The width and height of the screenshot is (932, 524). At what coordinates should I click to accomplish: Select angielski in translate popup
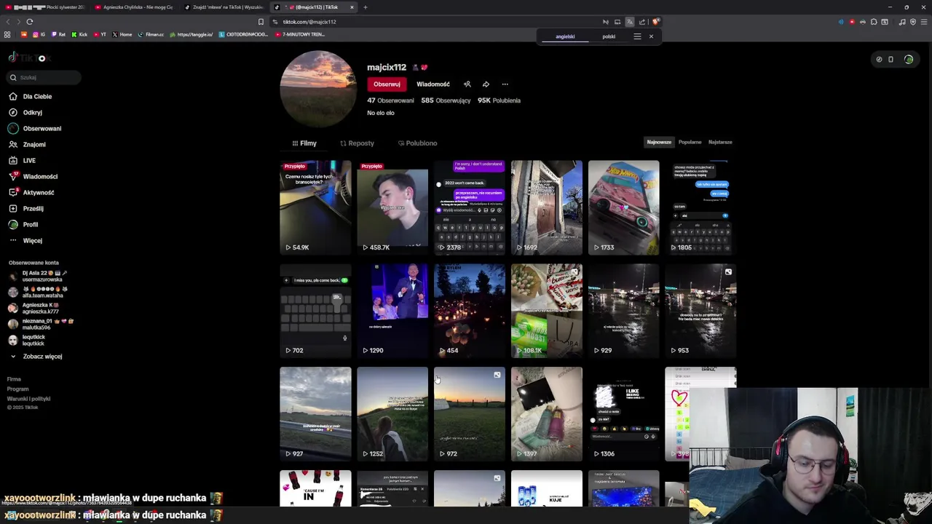pos(565,36)
